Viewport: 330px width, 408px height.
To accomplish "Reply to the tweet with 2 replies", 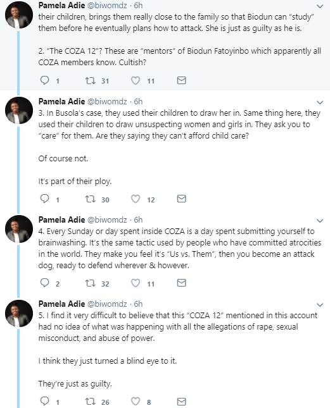I will pyautogui.click(x=45, y=283).
